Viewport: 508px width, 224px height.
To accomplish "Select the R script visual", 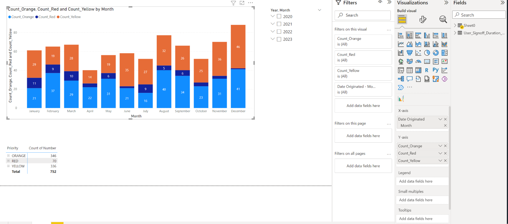I will [x=427, y=70].
